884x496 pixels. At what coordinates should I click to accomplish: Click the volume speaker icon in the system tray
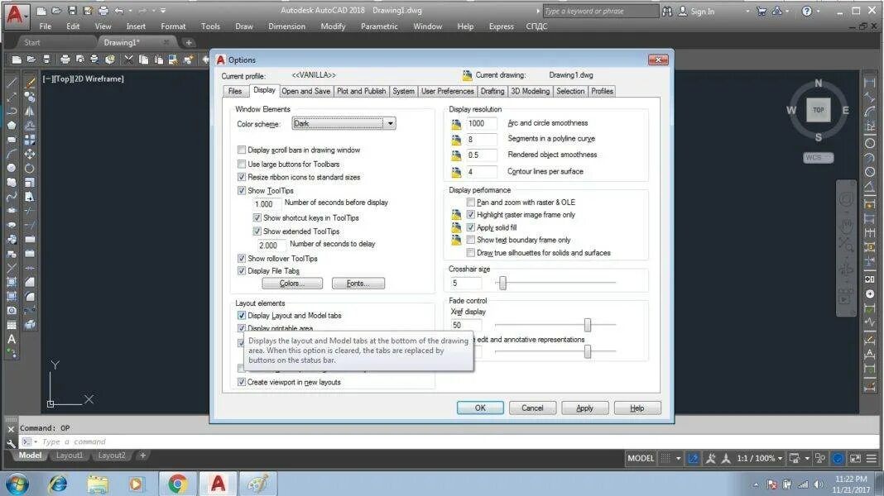pos(818,484)
